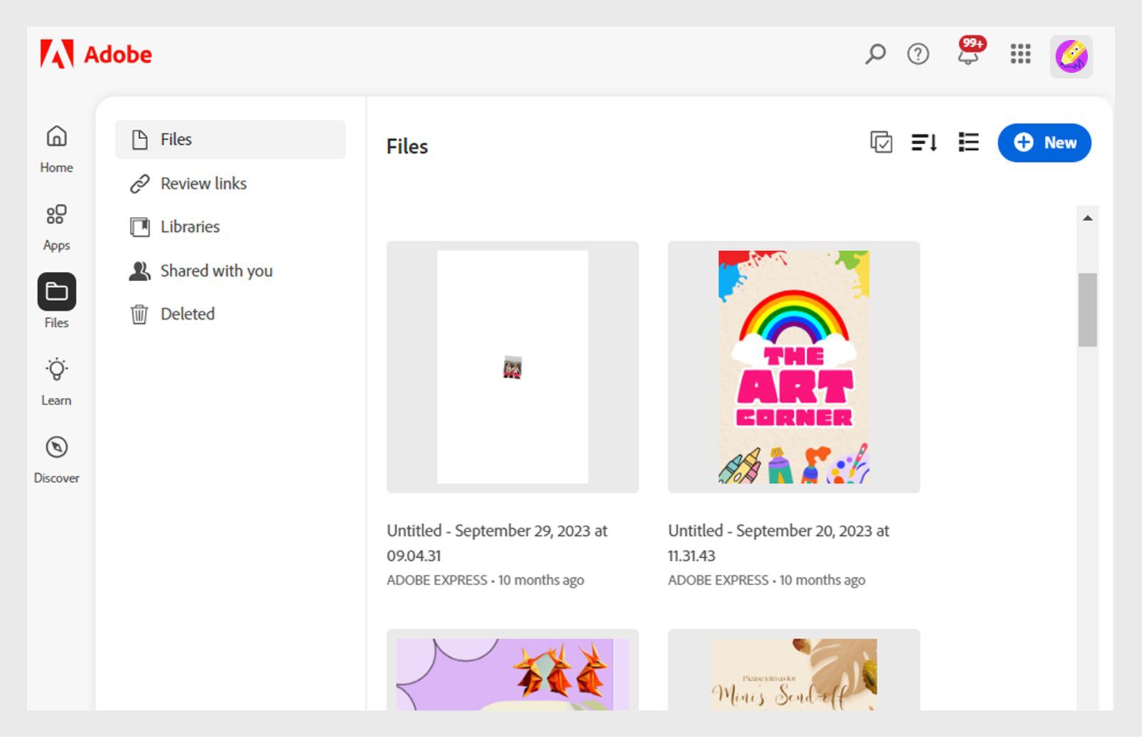Go to Home in the sidebar
This screenshot has width=1142, height=737.
coord(56,148)
